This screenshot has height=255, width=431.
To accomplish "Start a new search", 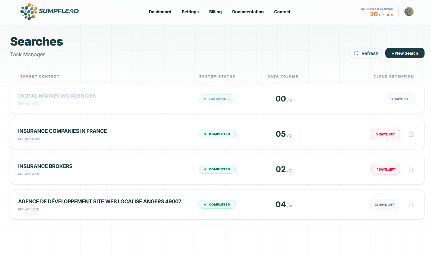I will pos(405,53).
